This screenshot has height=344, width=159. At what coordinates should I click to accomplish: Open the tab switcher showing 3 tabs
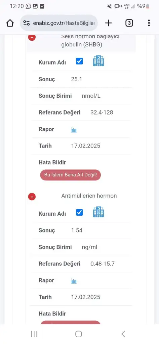(129, 23)
